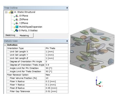
Task: Enable the Filler Gap Tolerance parameter checkbox
Action: 8,91
